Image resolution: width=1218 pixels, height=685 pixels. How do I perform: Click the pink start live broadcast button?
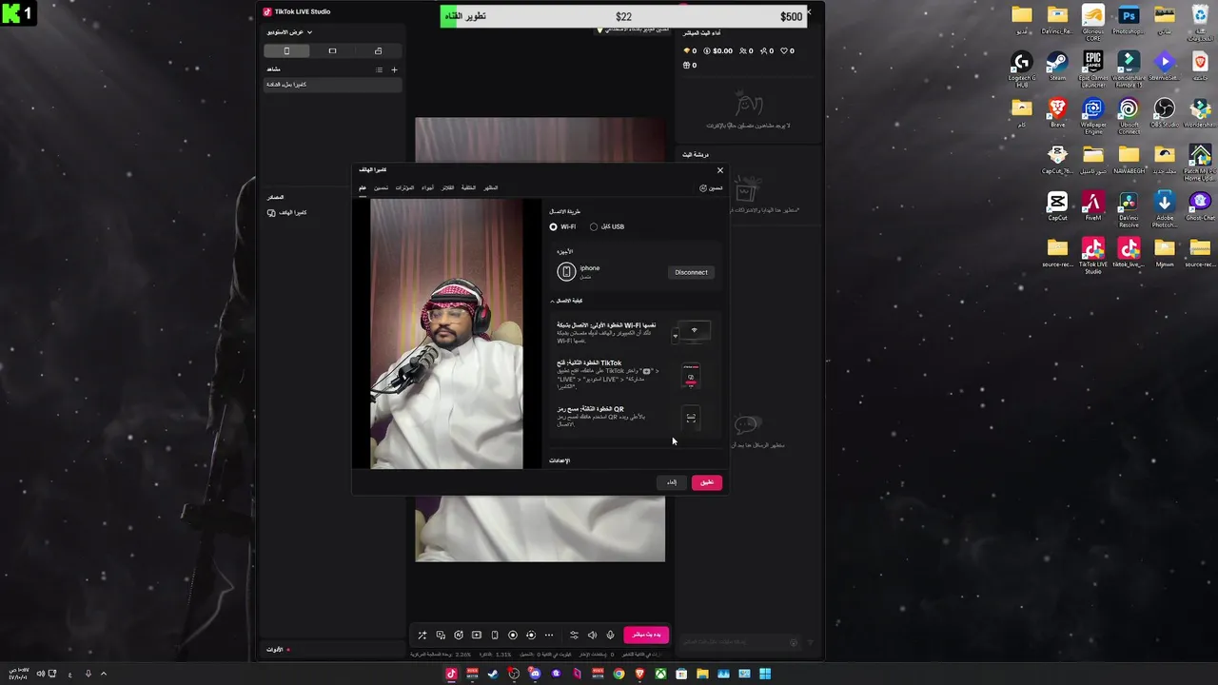646,635
